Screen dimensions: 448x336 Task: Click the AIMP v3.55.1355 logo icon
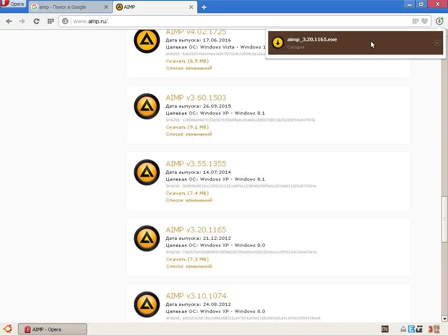(147, 172)
